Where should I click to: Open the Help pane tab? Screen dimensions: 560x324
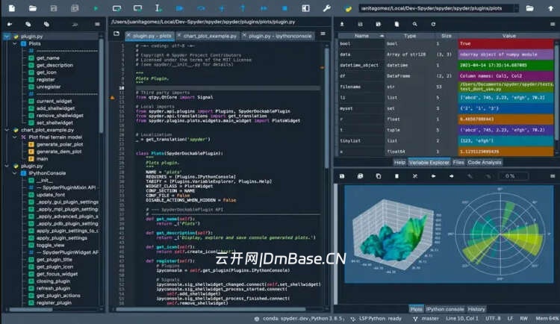[399, 163]
